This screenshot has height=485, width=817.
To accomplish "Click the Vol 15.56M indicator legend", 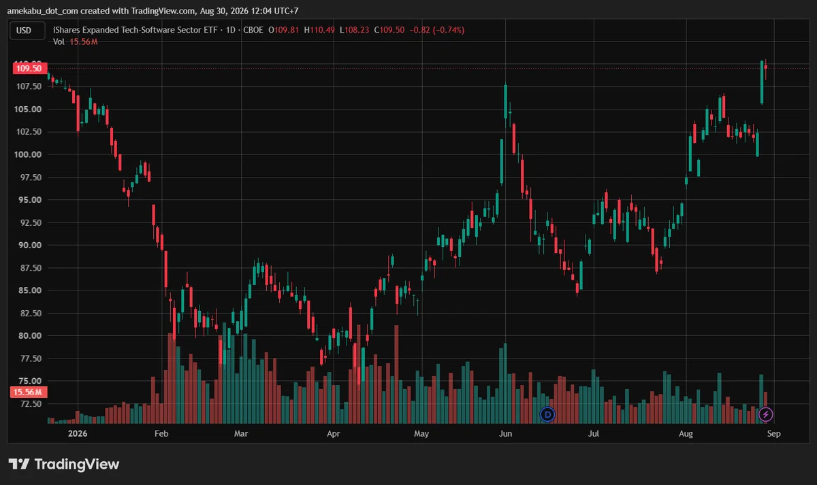I will [75, 41].
